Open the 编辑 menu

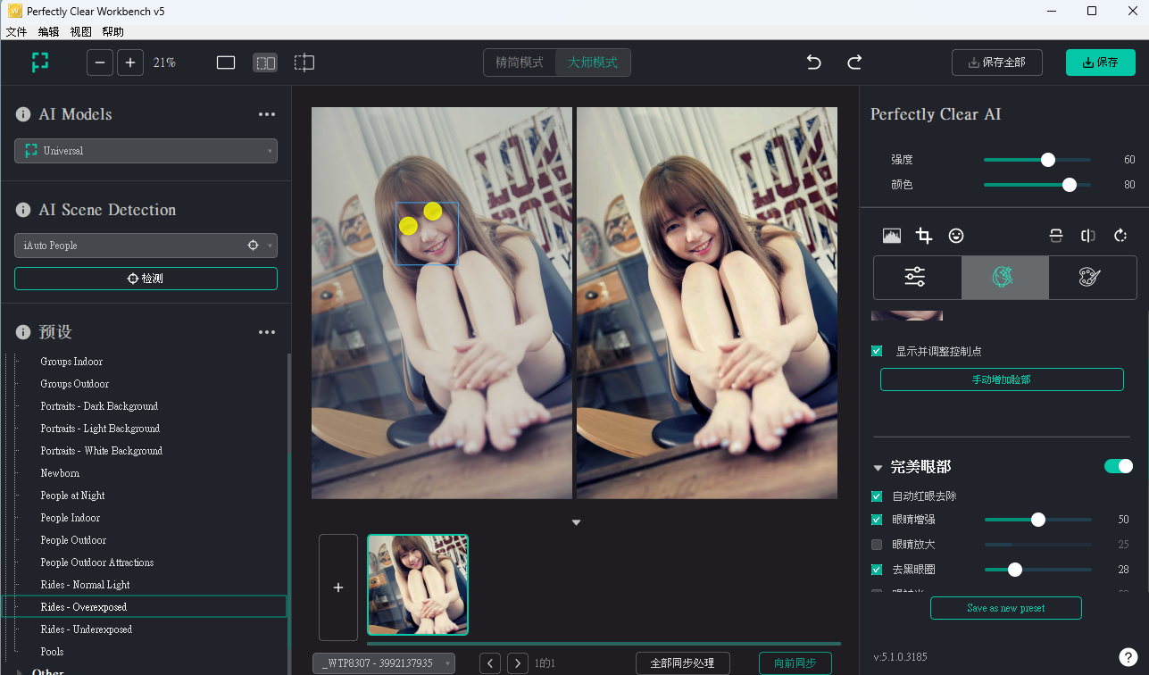pos(48,31)
